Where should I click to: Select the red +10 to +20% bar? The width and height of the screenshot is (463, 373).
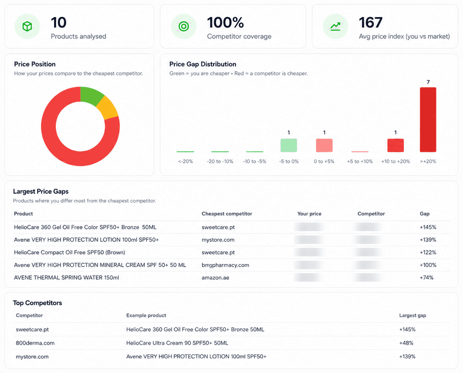(395, 145)
